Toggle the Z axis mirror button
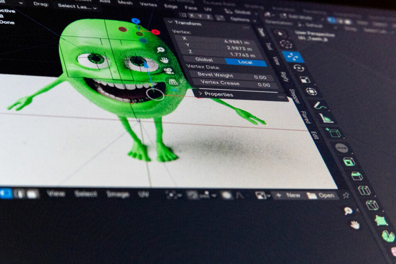 pyautogui.click(x=208, y=17)
